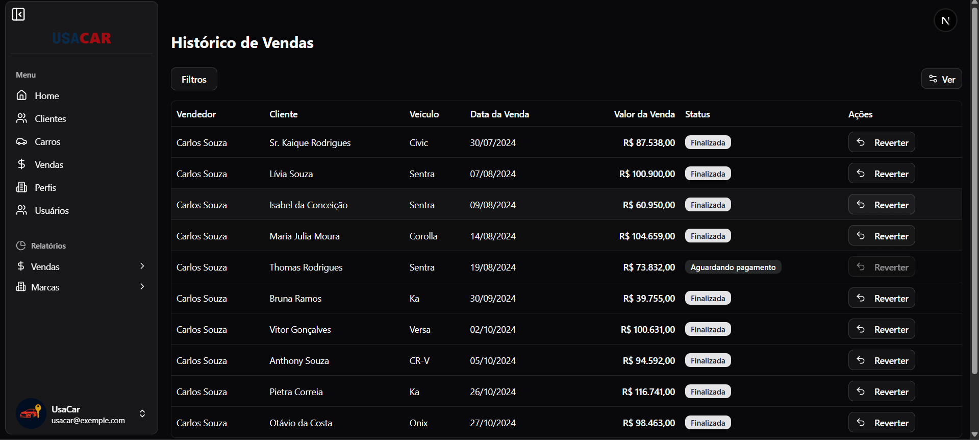This screenshot has height=440, width=979.
Task: Revert Otávio da Costa's Onix sale
Action: pos(881,423)
